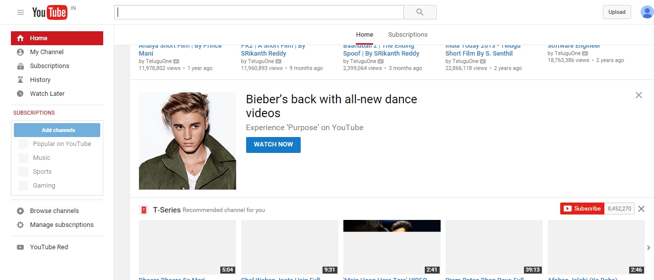This screenshot has width=654, height=280.
Task: Open the Prince Mani short film title
Action: click(x=180, y=50)
